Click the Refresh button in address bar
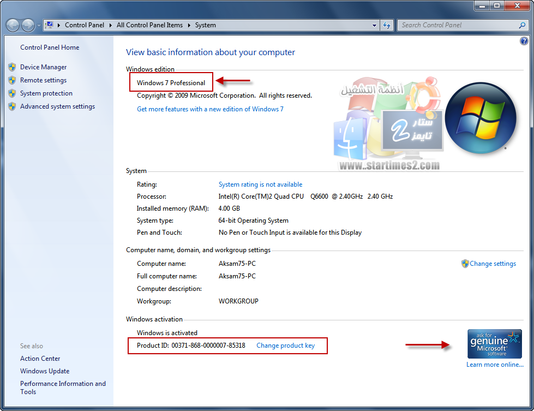This screenshot has width=534, height=411. point(387,25)
